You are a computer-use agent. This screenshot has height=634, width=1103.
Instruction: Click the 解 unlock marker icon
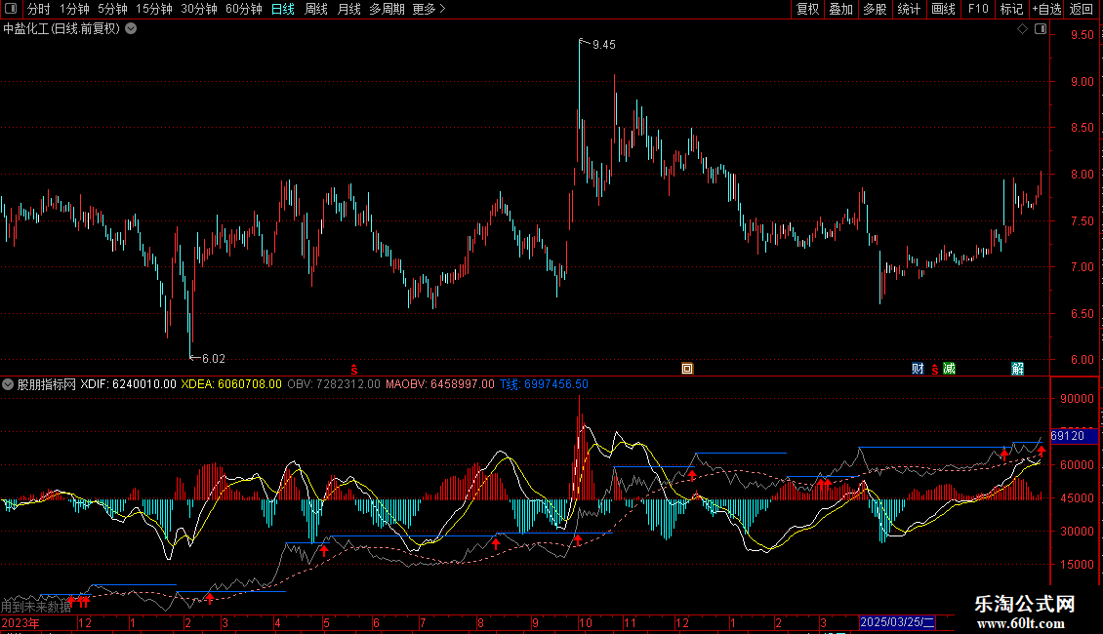[1017, 369]
